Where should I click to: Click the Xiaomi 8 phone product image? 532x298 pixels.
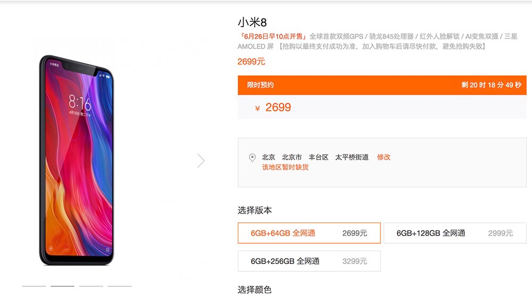coord(76,160)
